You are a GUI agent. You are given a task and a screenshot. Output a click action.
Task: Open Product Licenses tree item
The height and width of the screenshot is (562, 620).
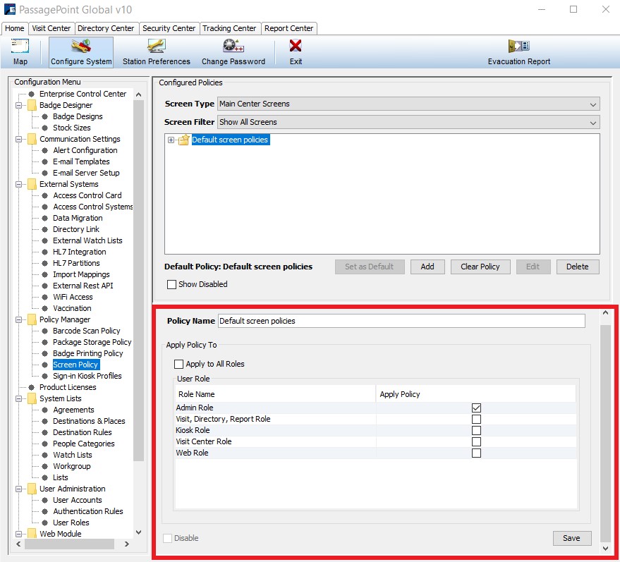(x=68, y=387)
